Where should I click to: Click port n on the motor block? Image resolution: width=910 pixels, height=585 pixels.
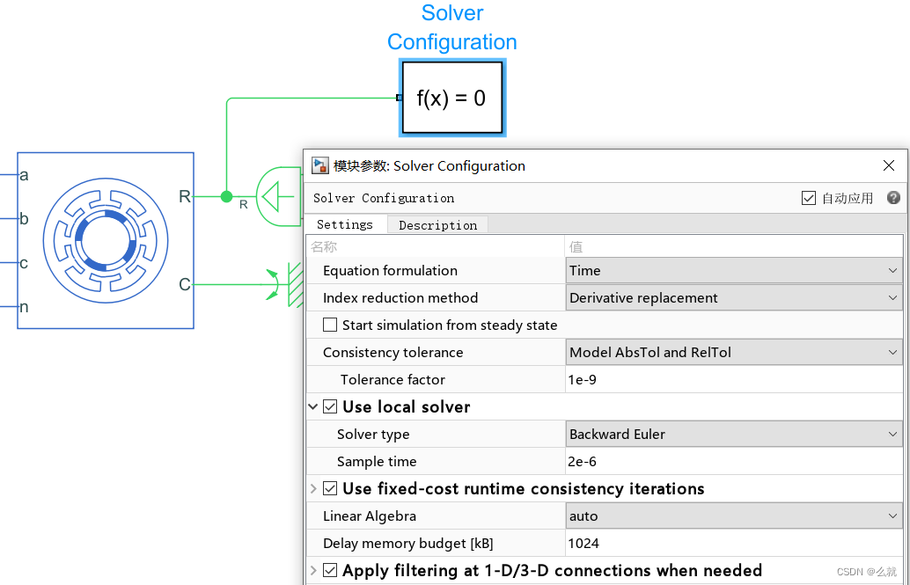24,306
